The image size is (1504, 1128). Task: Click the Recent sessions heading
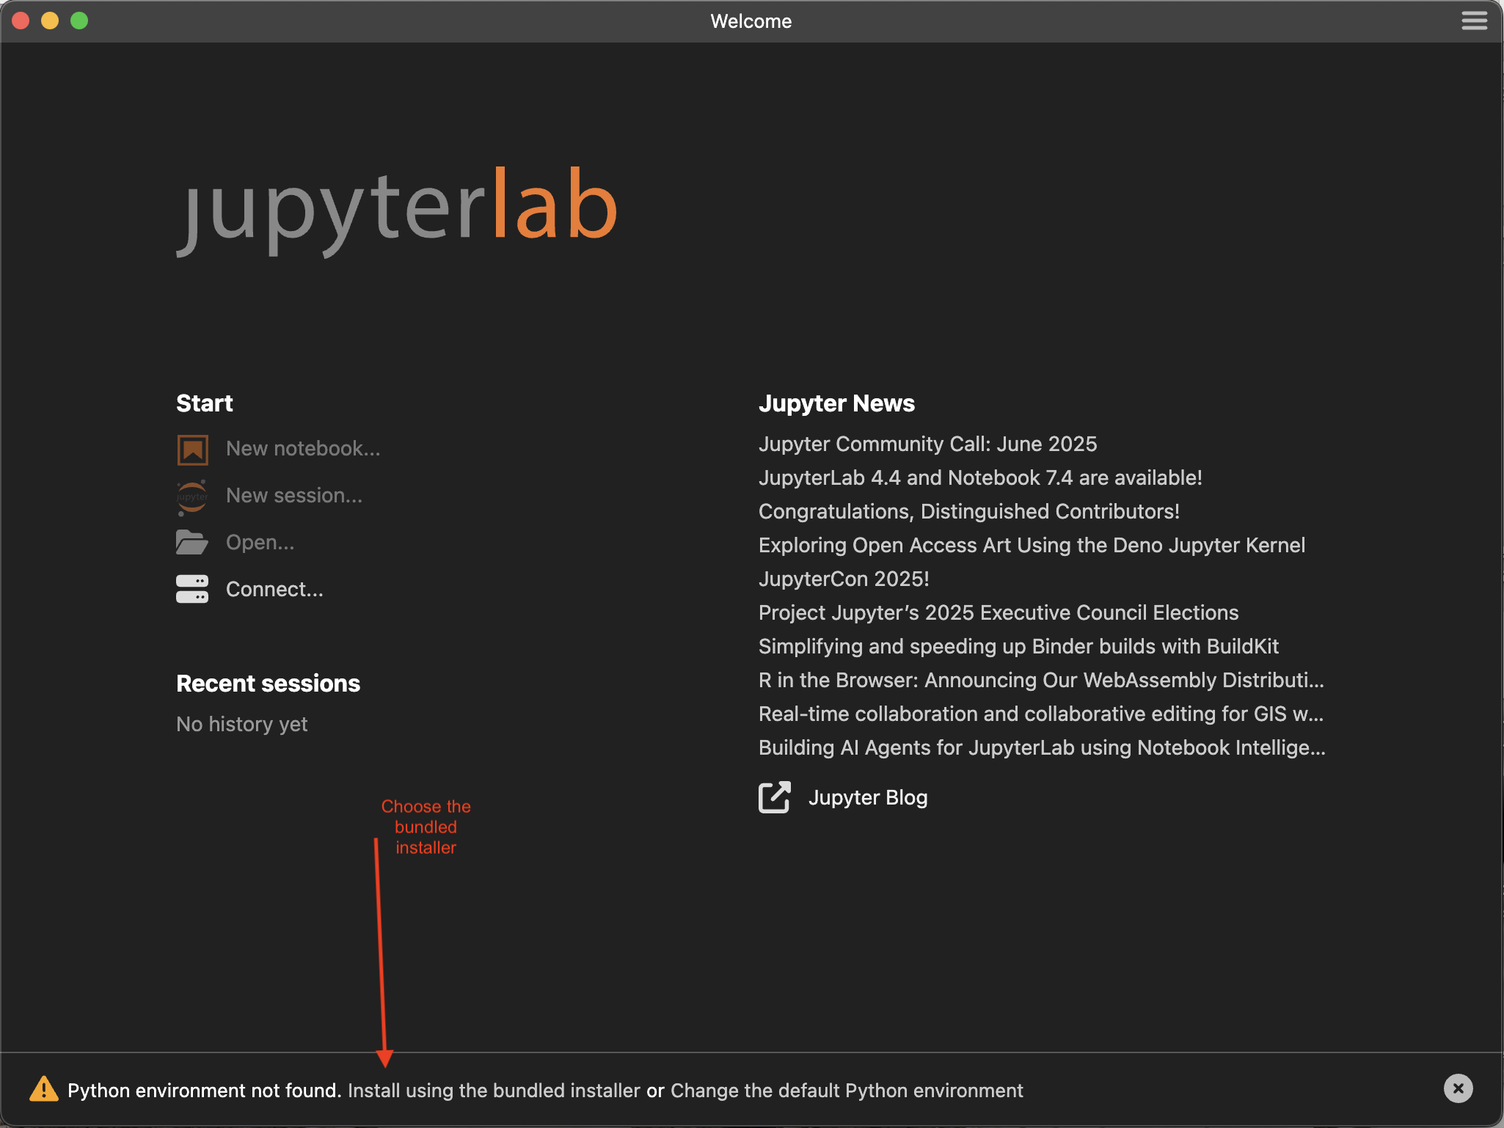point(269,684)
